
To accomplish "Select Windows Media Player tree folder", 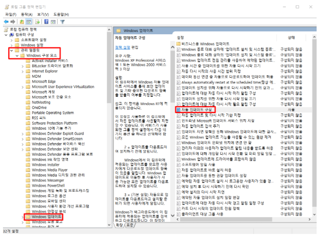I will (50, 170).
